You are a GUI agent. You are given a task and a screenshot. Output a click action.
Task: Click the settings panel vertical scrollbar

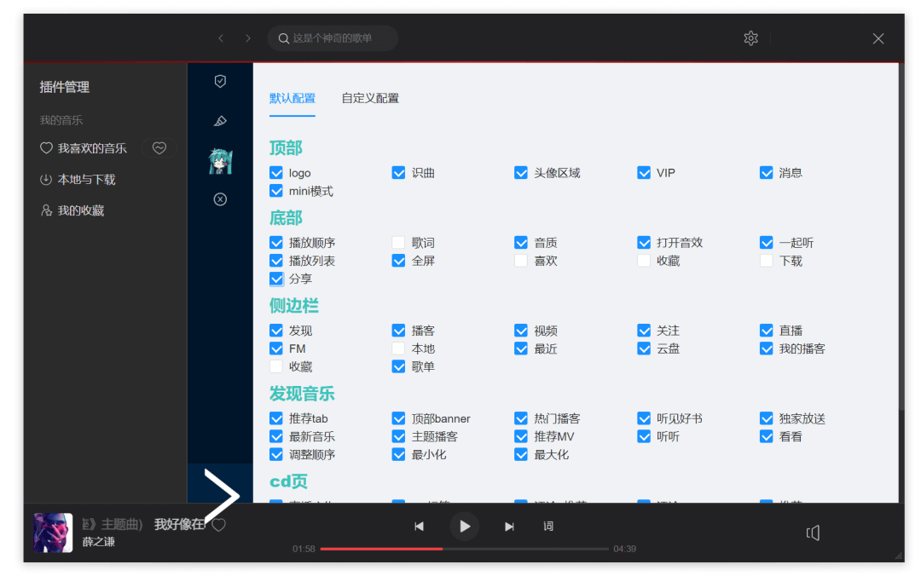coord(901,236)
